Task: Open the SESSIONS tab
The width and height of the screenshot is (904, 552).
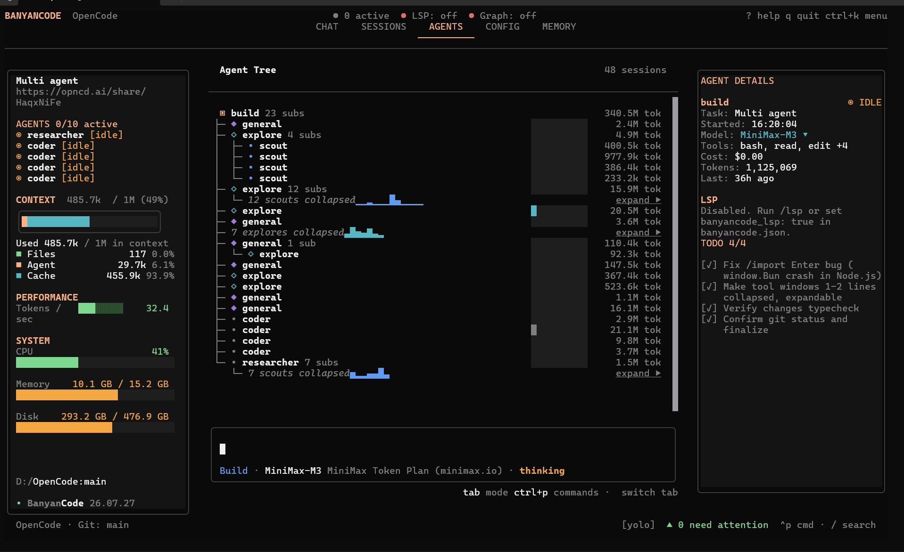Action: pos(383,27)
